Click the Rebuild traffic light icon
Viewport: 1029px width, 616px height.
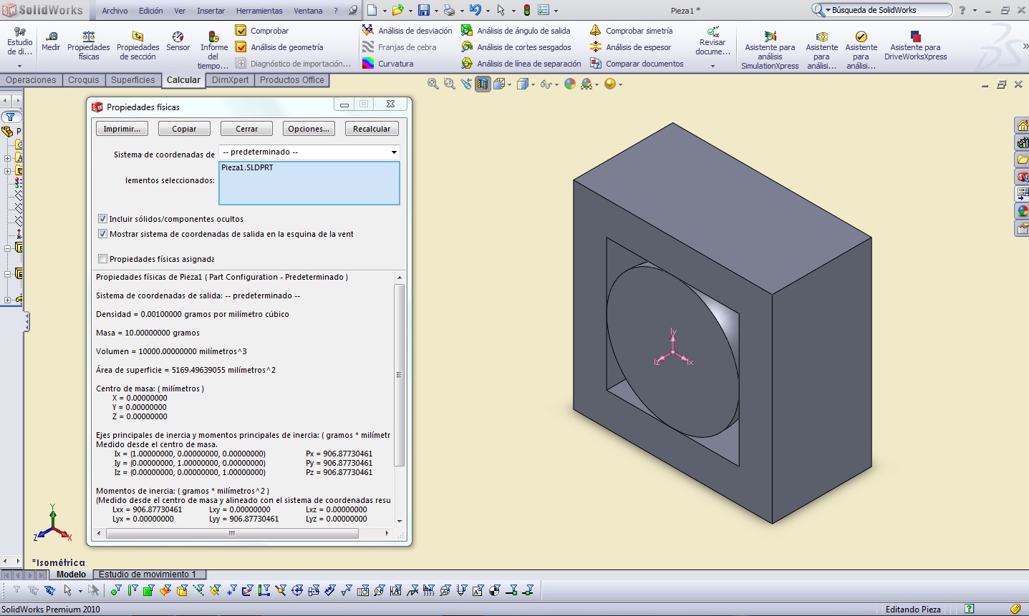point(527,10)
